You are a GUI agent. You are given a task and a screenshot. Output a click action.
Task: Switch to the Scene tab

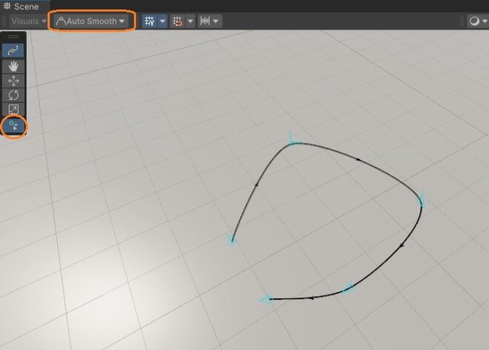pyautogui.click(x=21, y=6)
